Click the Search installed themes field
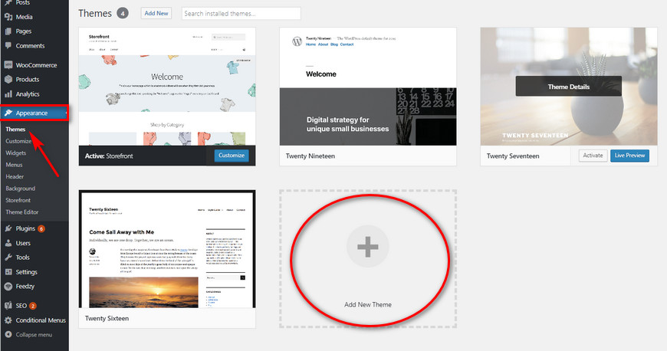 pyautogui.click(x=242, y=13)
